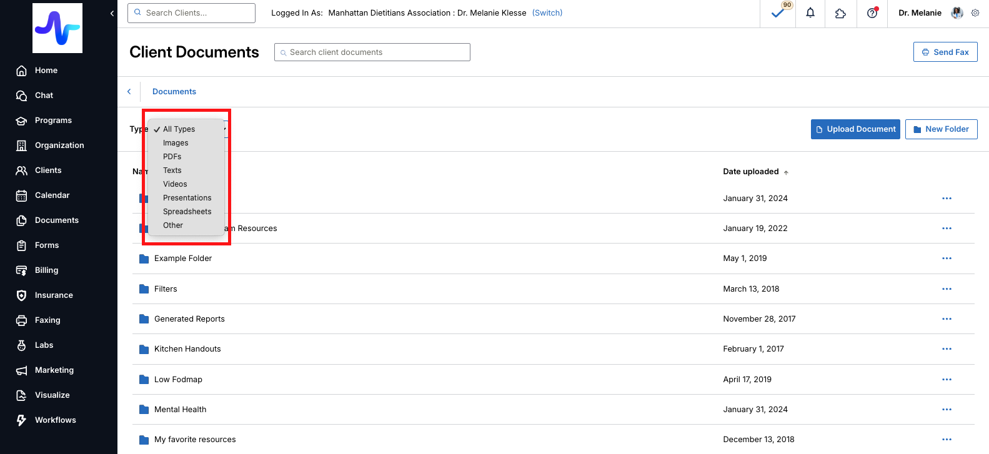This screenshot has height=454, width=989.
Task: Click the app logo
Action: [x=57, y=28]
